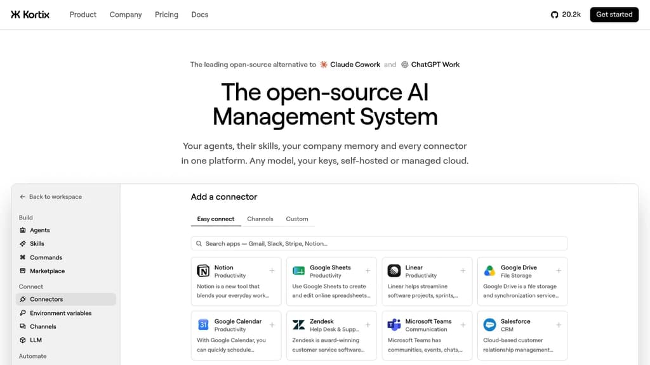Click the Add a connector heading

224,197
